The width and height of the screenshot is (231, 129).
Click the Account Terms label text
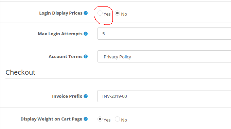(x=66, y=57)
